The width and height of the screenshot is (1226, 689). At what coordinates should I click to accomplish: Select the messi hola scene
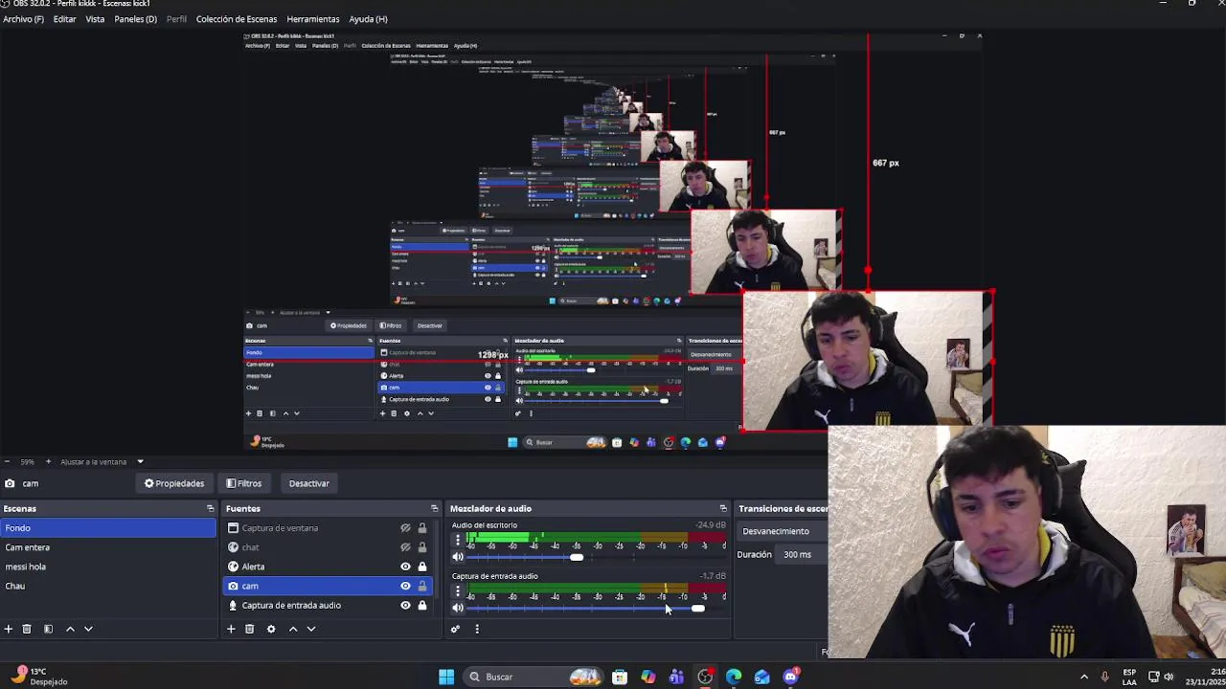(108, 567)
